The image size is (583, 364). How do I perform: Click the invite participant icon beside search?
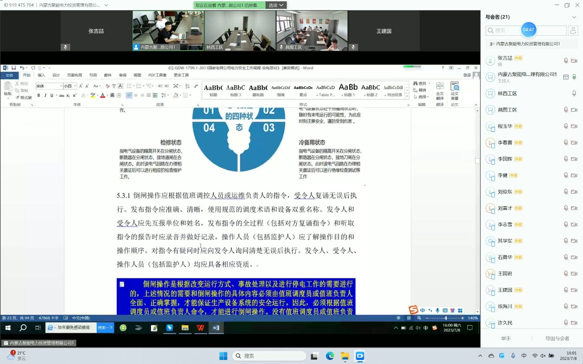point(573,30)
